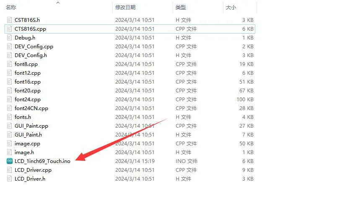Click the file icon beside font16.cpp
This screenshot has width=353, height=197.
[9, 81]
